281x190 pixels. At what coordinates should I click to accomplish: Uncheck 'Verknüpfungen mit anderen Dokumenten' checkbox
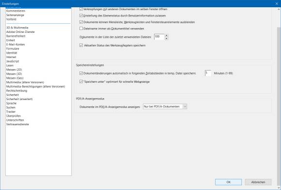point(81,9)
